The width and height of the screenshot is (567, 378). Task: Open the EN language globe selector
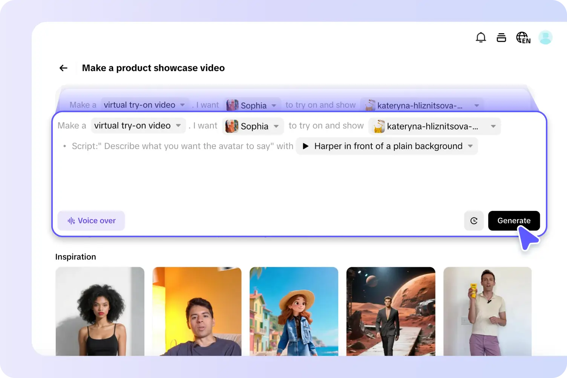(x=523, y=37)
